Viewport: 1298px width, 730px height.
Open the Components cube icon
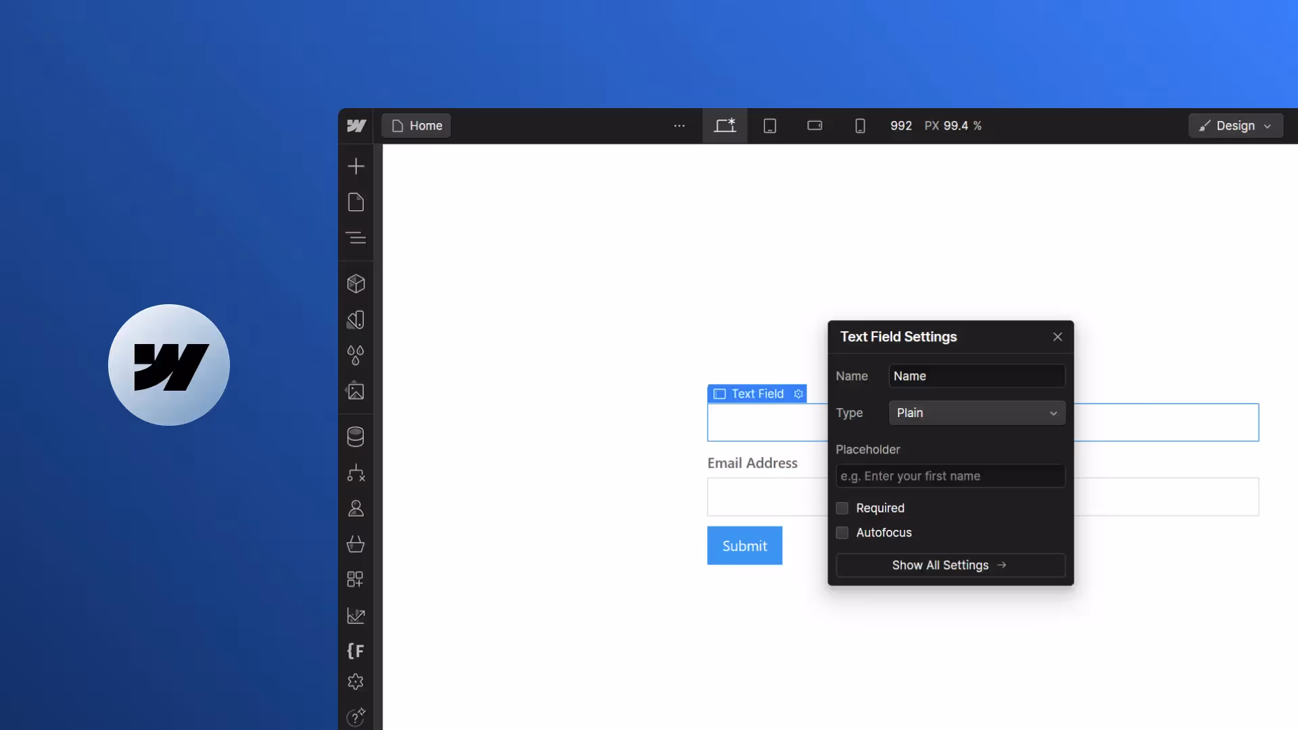356,284
